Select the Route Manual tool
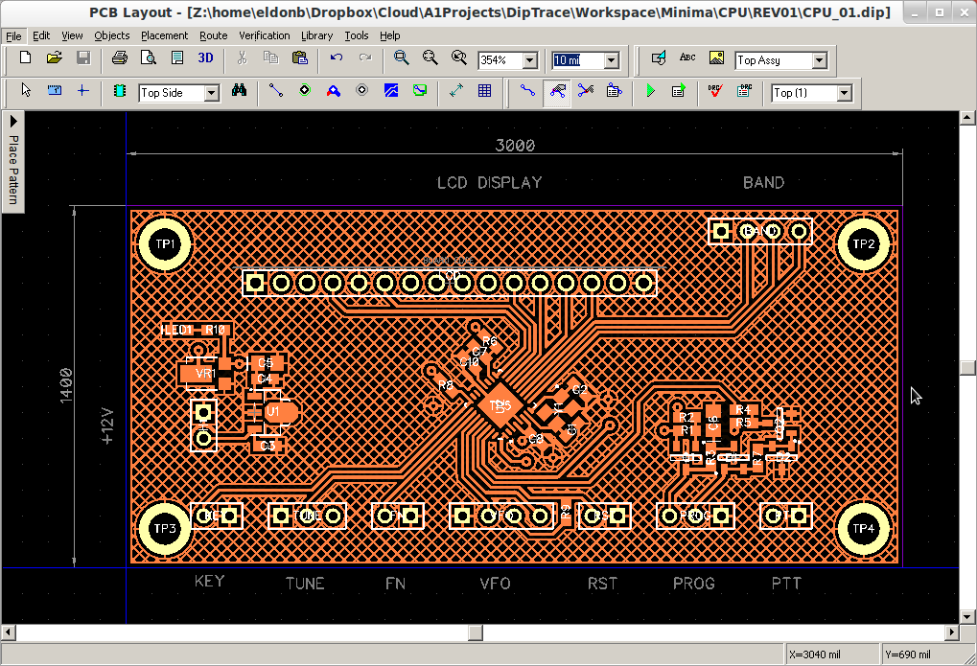The height and width of the screenshot is (666, 977). coord(527,90)
